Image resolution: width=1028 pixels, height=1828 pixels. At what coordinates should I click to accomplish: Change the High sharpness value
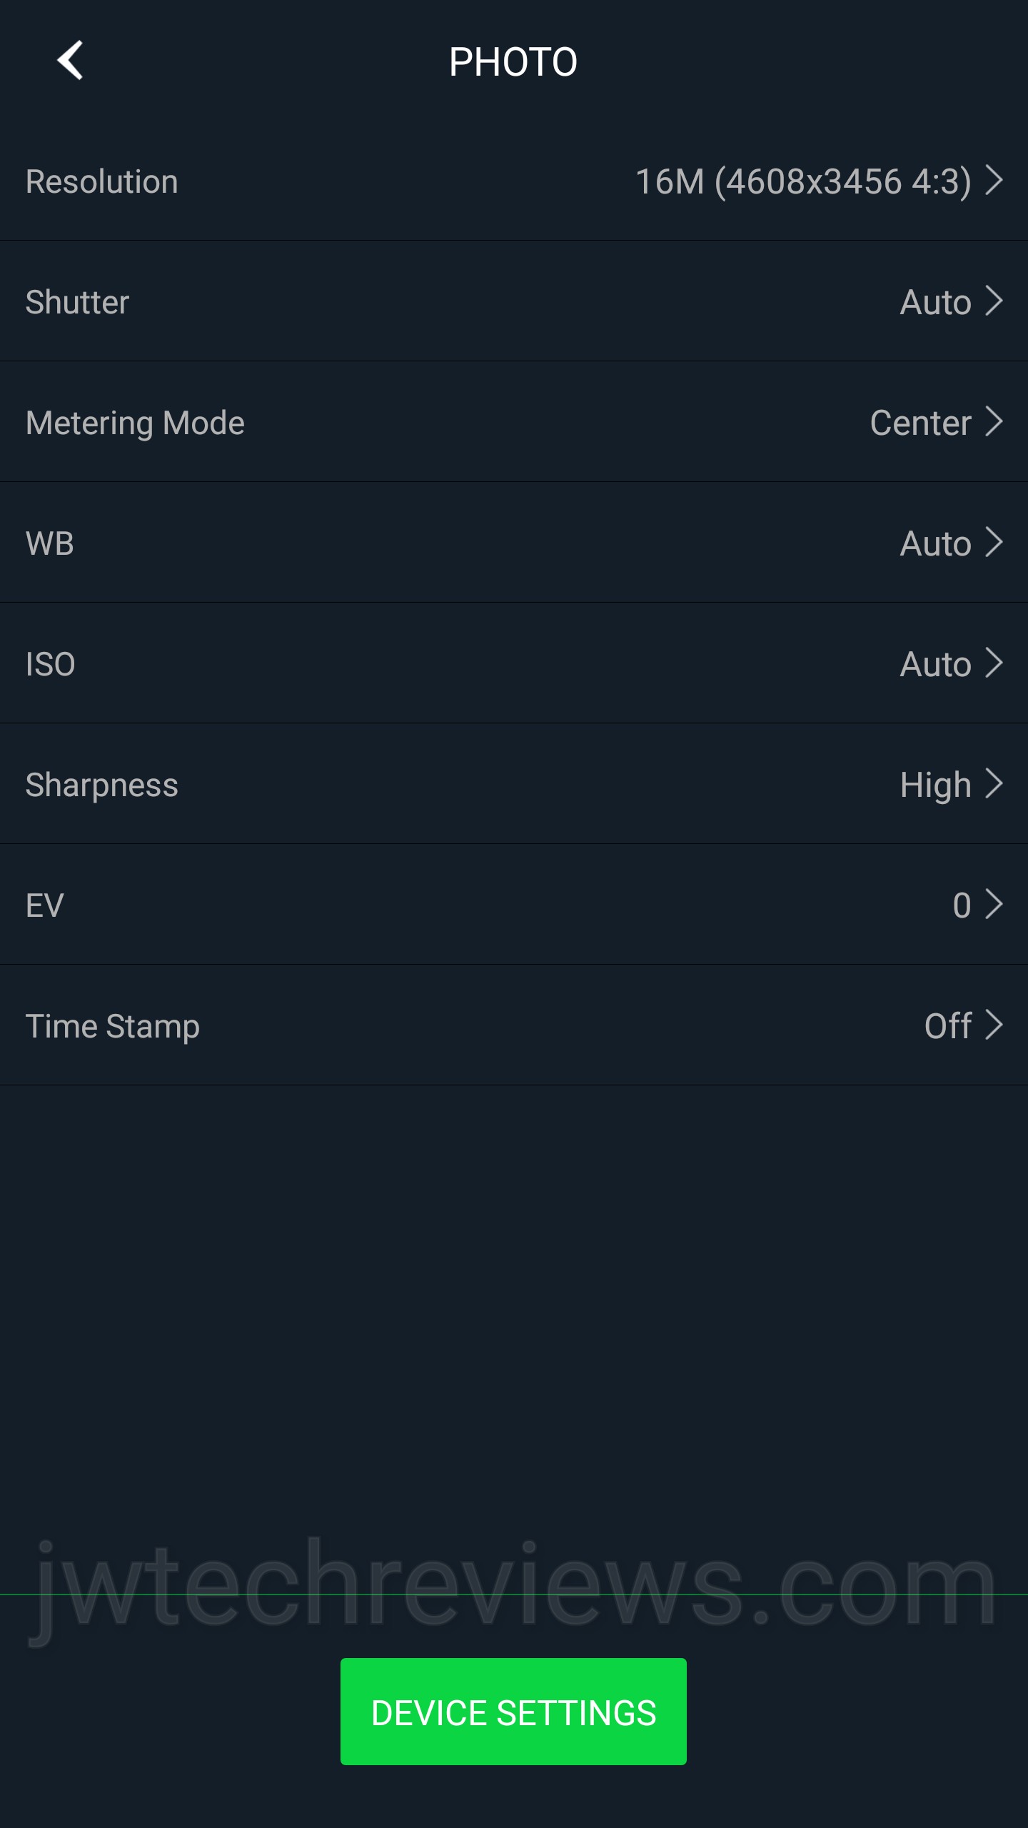tap(935, 785)
